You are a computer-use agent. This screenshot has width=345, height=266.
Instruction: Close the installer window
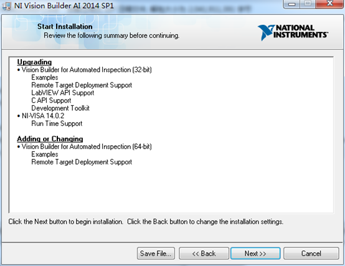[329, 4]
